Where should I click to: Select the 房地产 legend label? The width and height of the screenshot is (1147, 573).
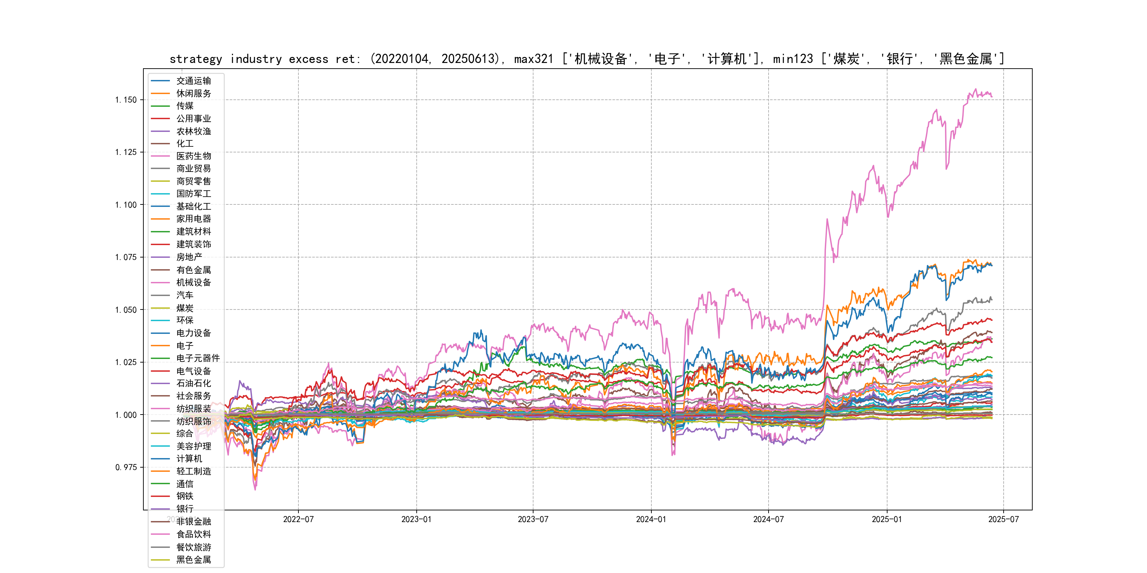189,257
